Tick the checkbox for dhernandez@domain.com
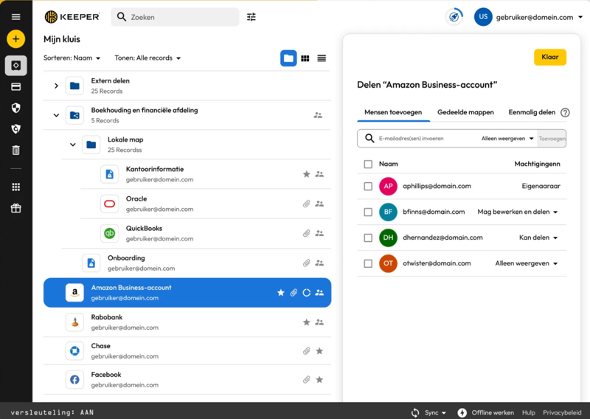 [x=368, y=238]
